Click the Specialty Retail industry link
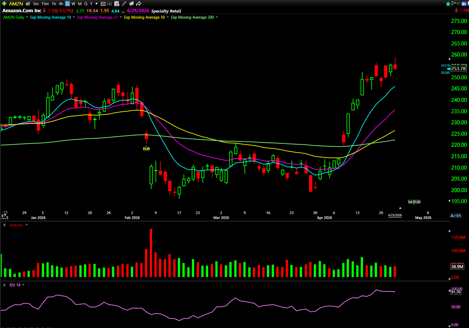Image resolution: width=469 pixels, height=328 pixels. (x=166, y=11)
